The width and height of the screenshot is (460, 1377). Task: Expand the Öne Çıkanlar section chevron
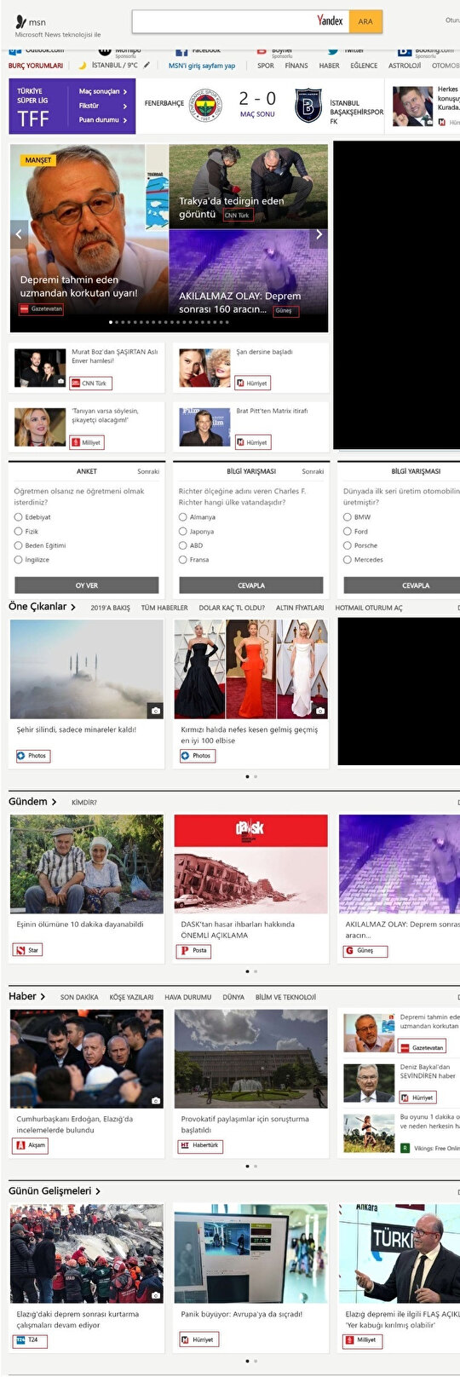click(73, 608)
